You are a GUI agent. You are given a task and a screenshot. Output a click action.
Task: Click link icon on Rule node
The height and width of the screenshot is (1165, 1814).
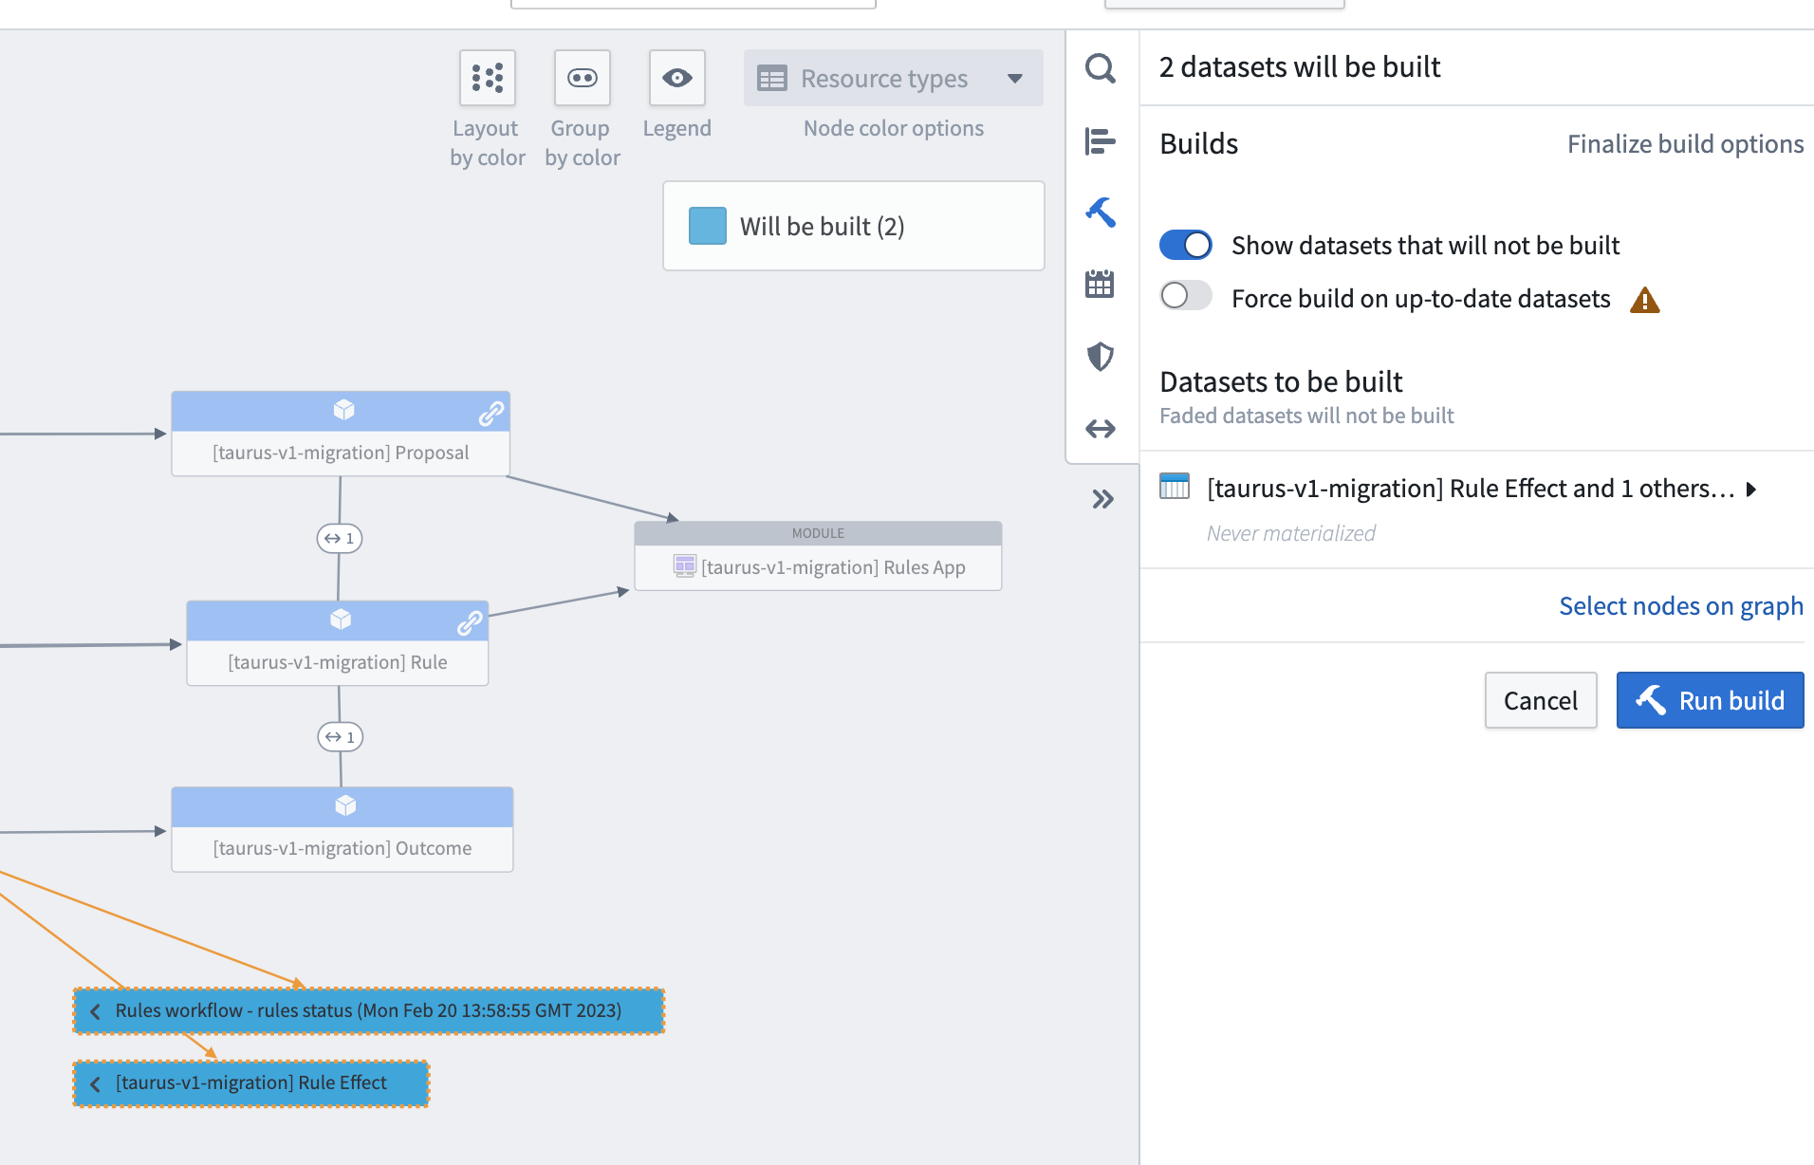470,622
